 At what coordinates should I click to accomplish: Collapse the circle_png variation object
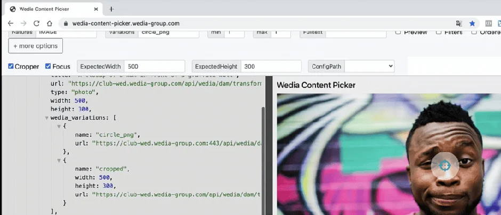(59, 126)
